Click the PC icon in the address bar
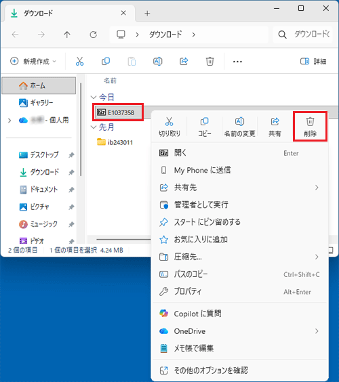 (121, 35)
